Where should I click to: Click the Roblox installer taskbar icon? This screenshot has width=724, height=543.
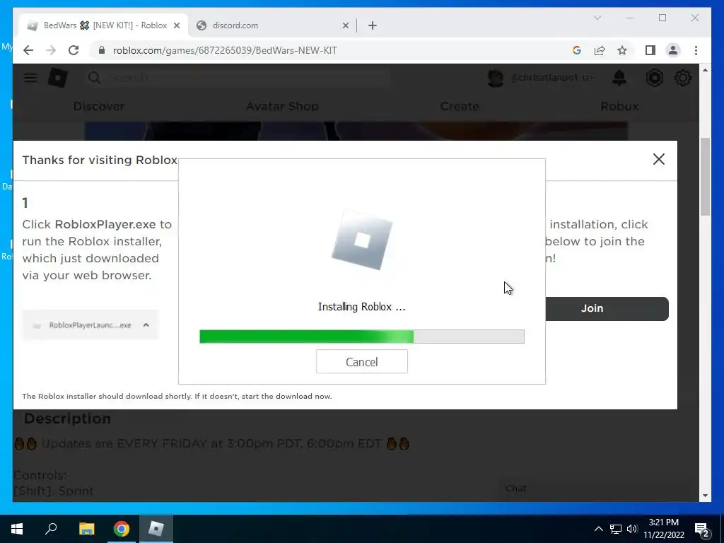[x=156, y=529]
